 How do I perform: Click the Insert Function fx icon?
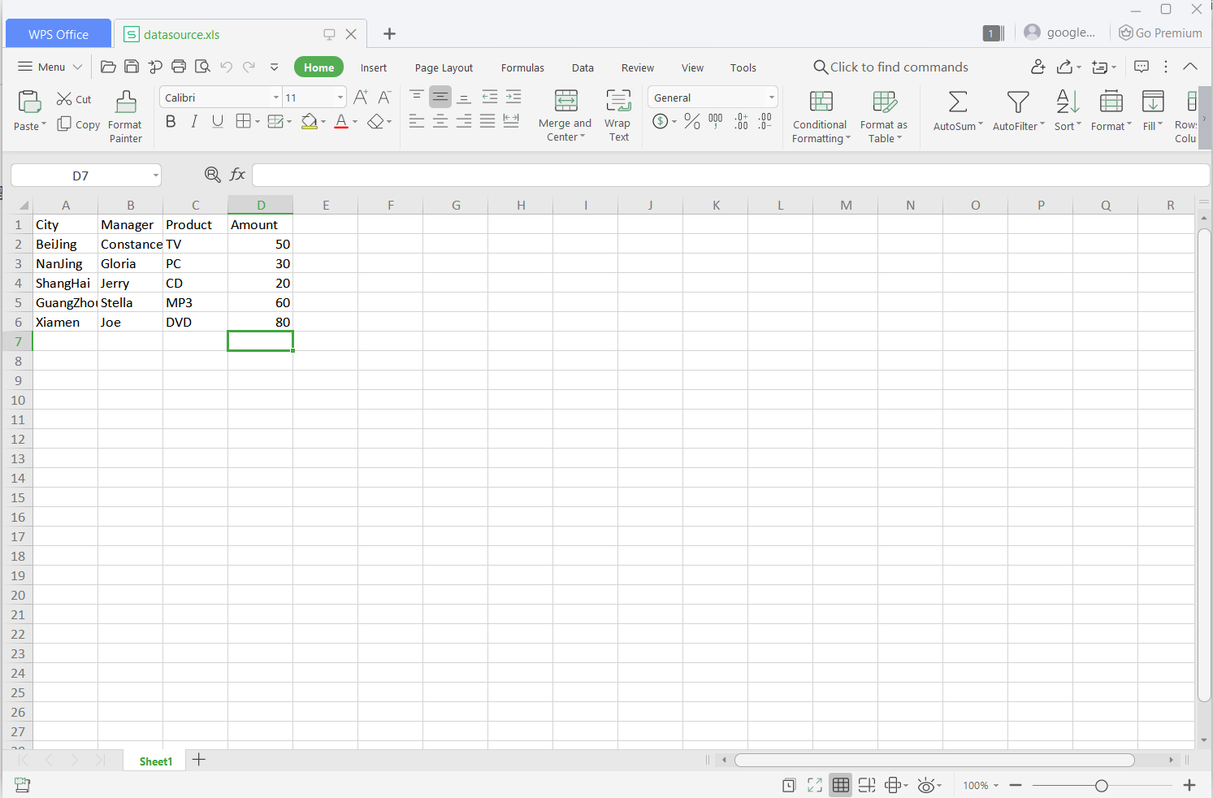pyautogui.click(x=237, y=175)
